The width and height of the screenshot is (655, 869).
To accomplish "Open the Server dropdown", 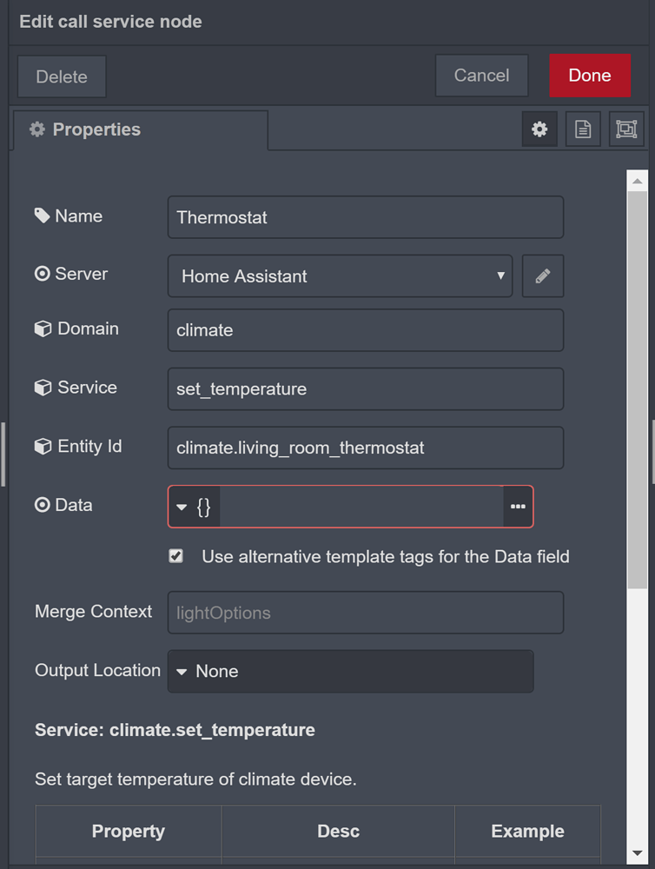I will 340,276.
